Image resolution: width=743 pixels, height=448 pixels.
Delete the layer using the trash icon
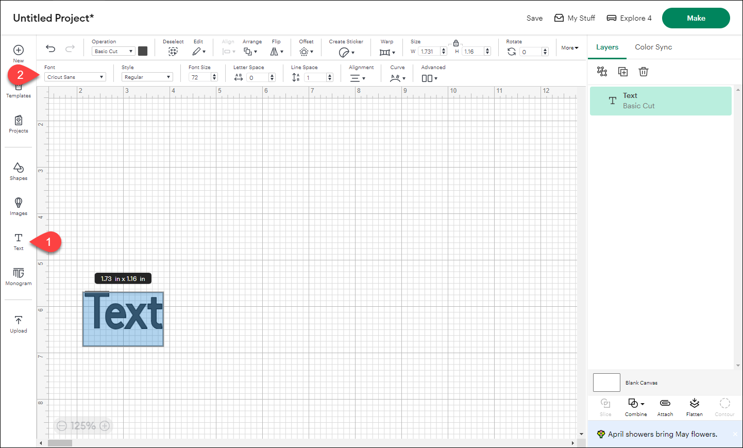coord(643,72)
